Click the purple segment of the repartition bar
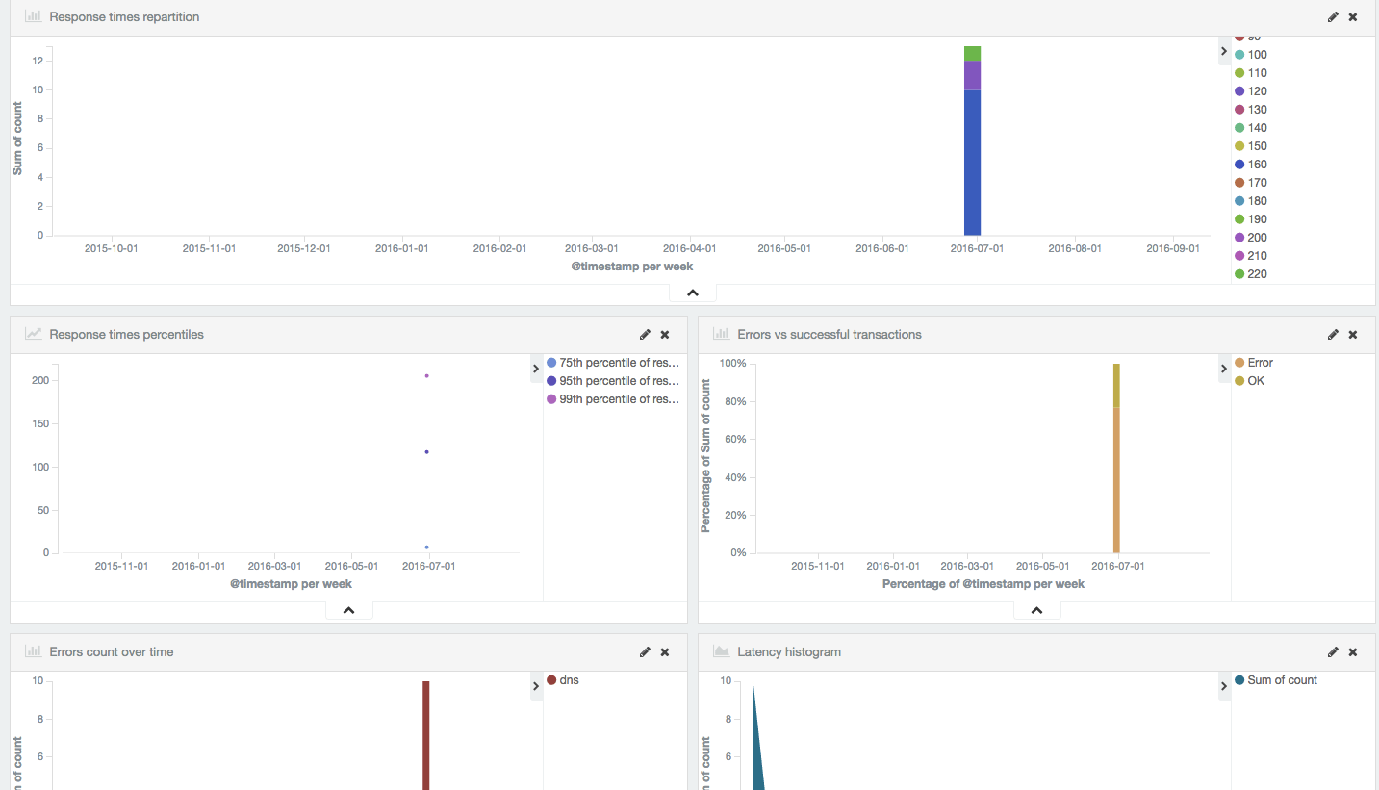This screenshot has width=1379, height=790. click(972, 76)
